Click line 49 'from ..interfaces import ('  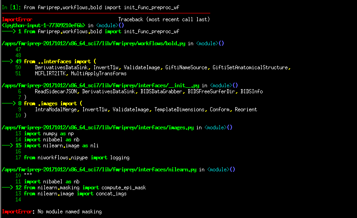click(60, 61)
